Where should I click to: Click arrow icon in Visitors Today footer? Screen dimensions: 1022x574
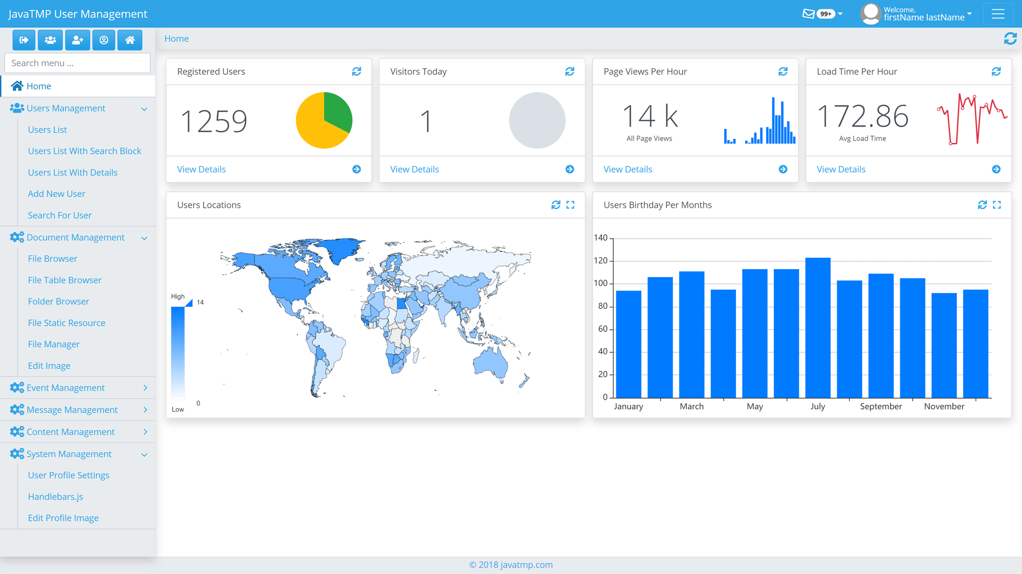(569, 169)
